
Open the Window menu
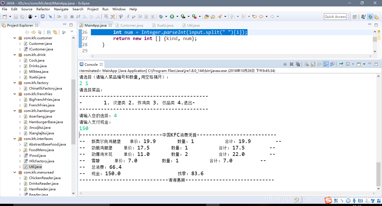click(x=119, y=9)
